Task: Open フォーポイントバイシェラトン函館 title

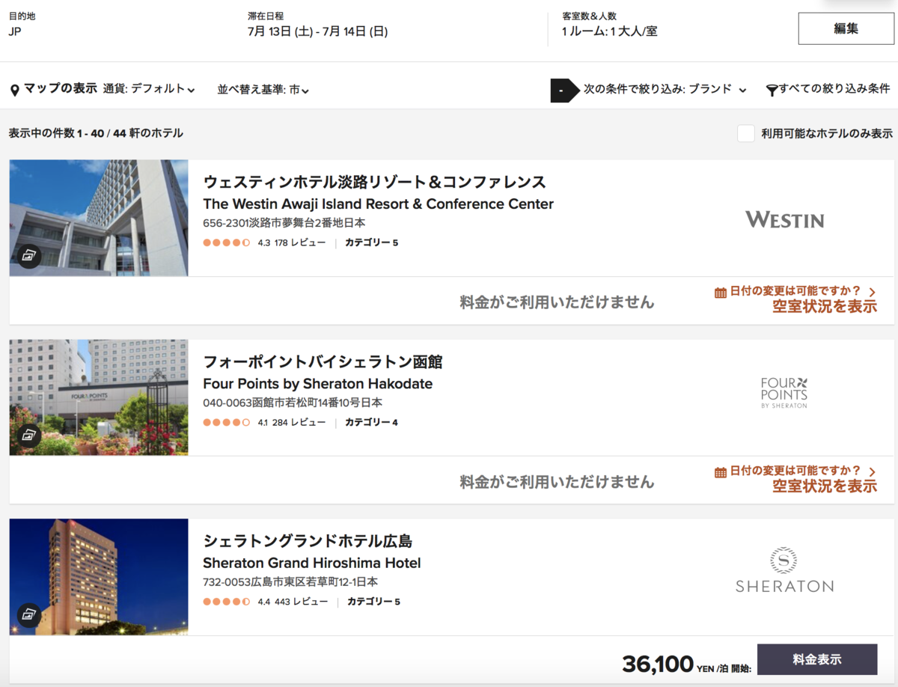Action: tap(323, 361)
